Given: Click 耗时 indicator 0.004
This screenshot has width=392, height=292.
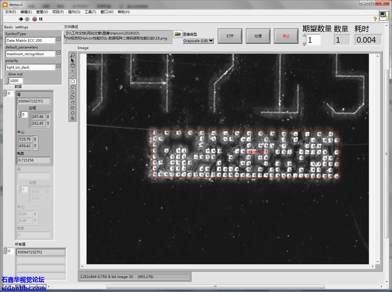Looking at the screenshot, I should point(368,40).
